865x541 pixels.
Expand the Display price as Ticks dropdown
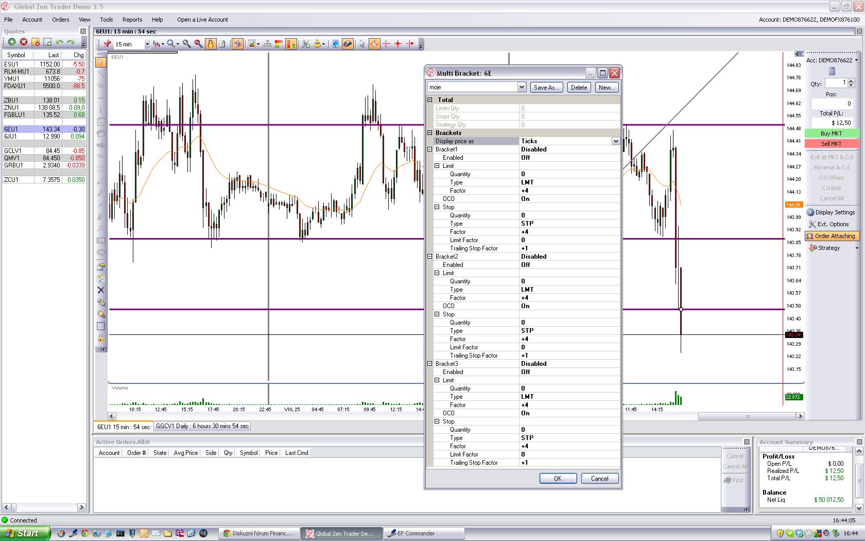pyautogui.click(x=615, y=141)
